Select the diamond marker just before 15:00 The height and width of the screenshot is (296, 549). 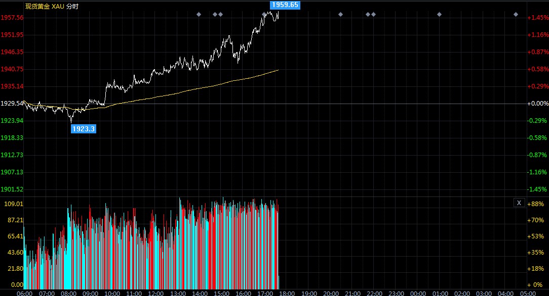[215, 14]
